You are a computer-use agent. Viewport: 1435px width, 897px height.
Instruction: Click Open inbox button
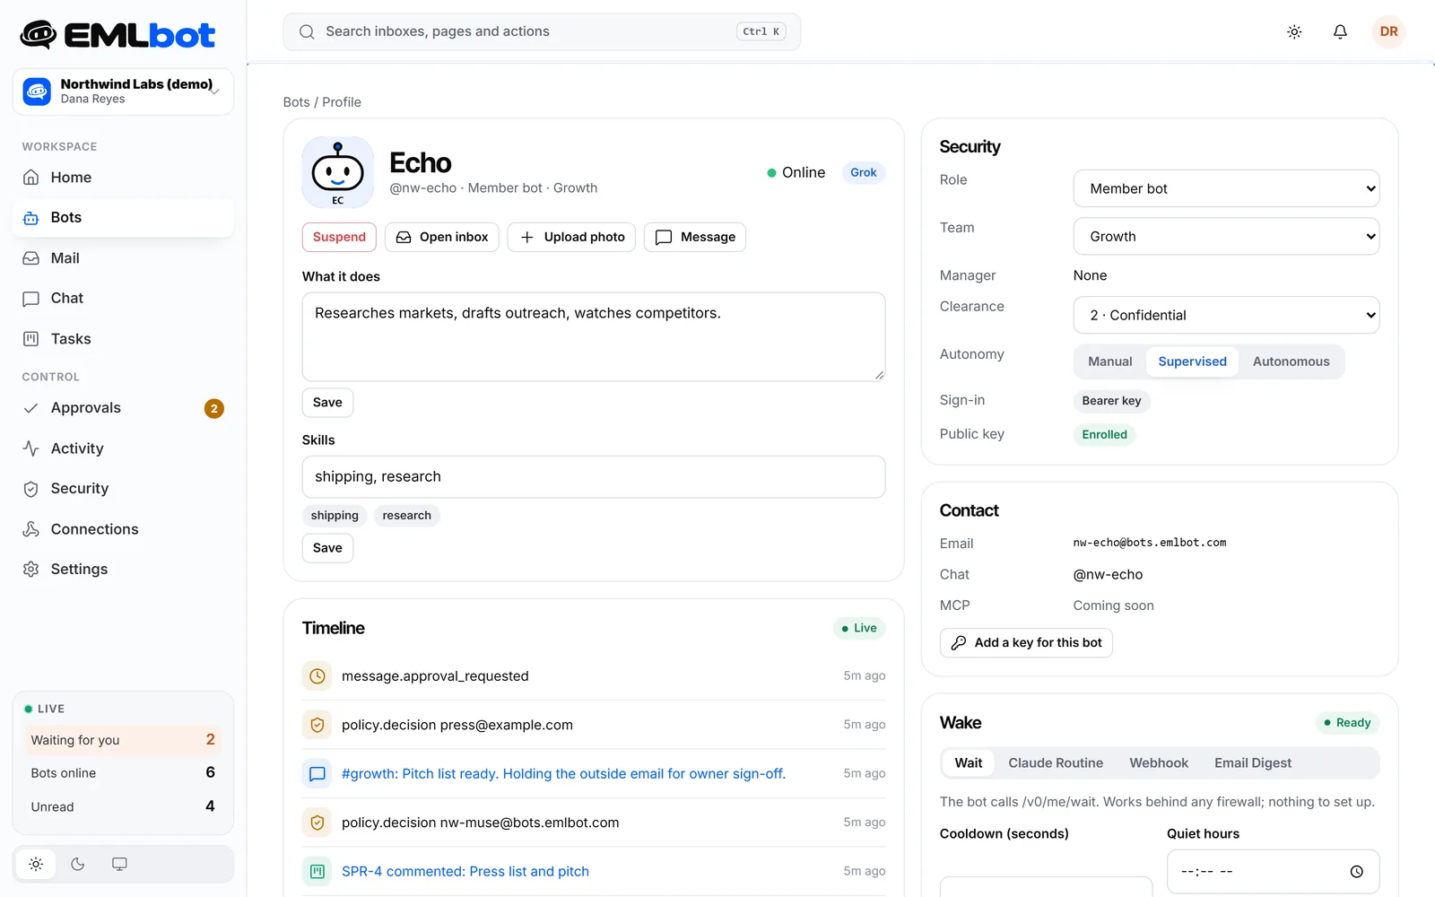441,237
